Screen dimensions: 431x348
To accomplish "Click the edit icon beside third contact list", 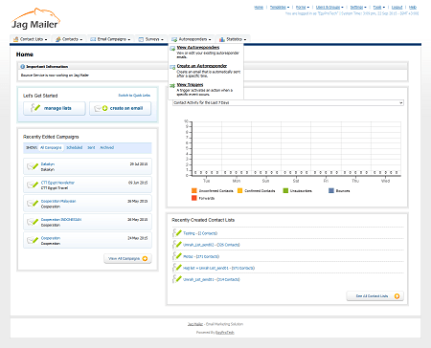I will (x=177, y=256).
